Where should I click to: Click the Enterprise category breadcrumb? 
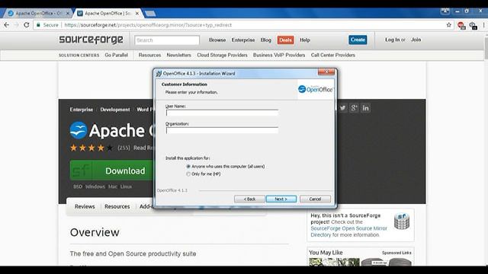pos(82,110)
